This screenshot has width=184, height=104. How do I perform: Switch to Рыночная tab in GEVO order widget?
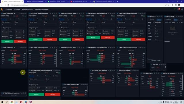12,19
